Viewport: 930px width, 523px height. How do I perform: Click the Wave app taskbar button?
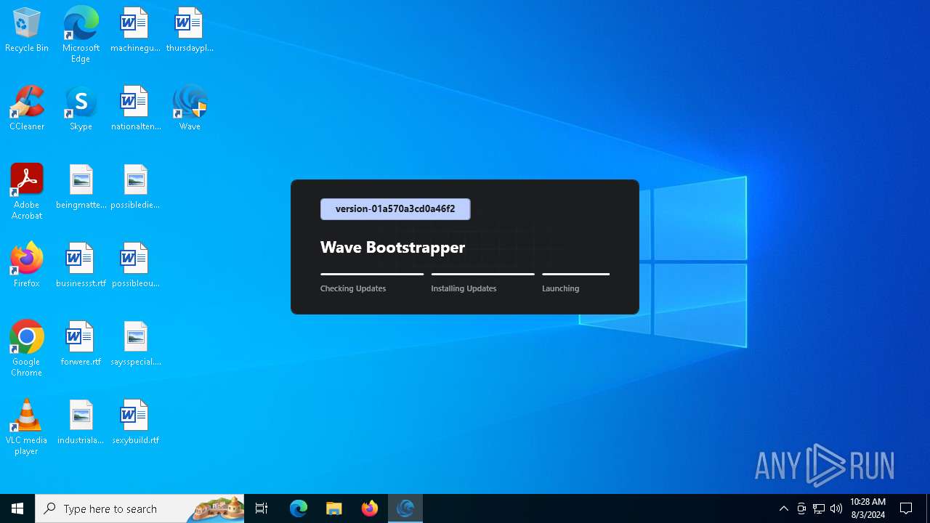[405, 508]
